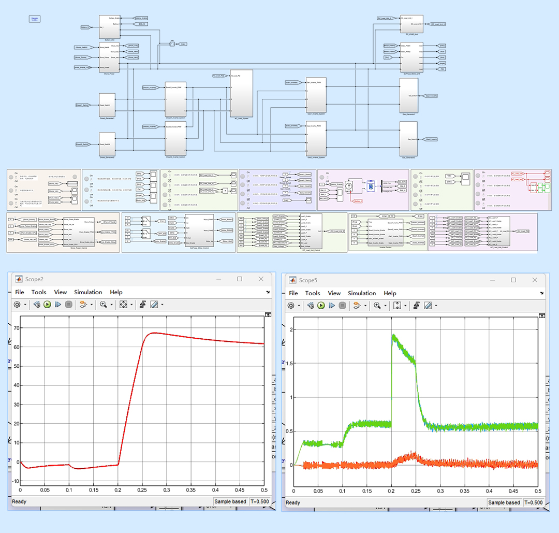Click 'T=0.500' status in Scope5
This screenshot has height=533, width=559.
click(533, 502)
